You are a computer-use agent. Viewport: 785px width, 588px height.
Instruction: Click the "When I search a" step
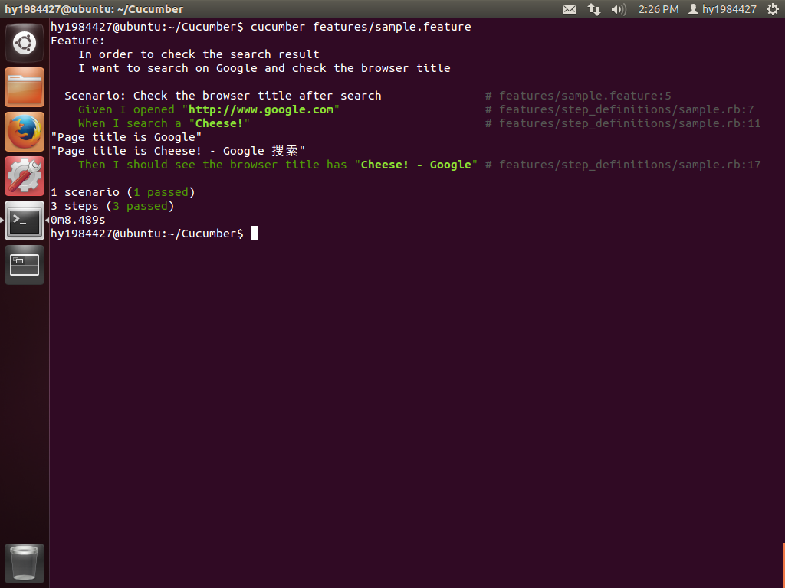click(164, 123)
